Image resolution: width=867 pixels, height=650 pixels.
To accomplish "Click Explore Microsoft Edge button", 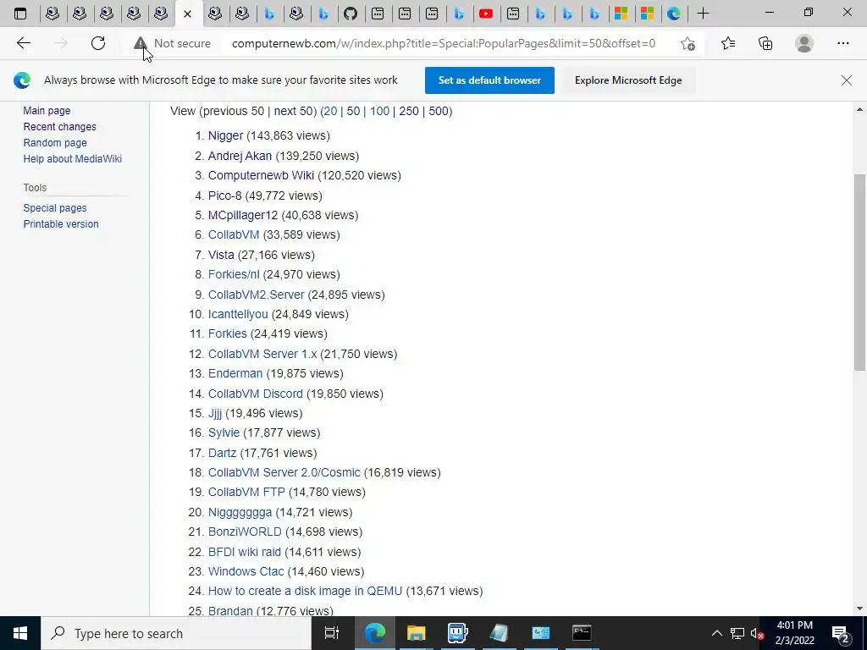I will point(628,80).
